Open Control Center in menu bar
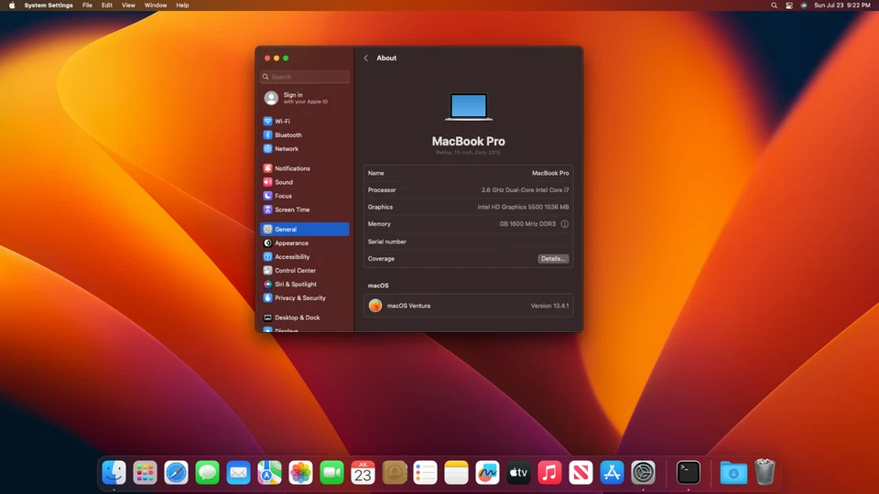This screenshot has height=494, width=879. pos(788,5)
